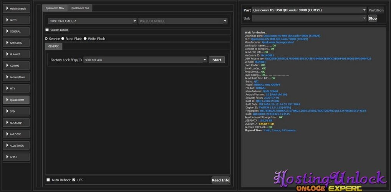Click the Stop button
Image resolution: width=391 pixels, height=192 pixels.
pos(373,18)
